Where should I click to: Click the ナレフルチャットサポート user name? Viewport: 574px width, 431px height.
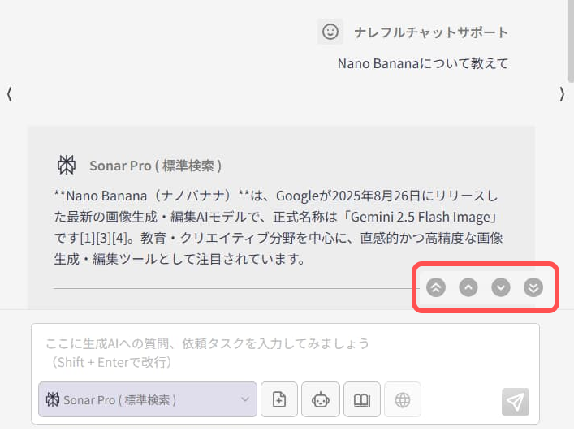(430, 32)
